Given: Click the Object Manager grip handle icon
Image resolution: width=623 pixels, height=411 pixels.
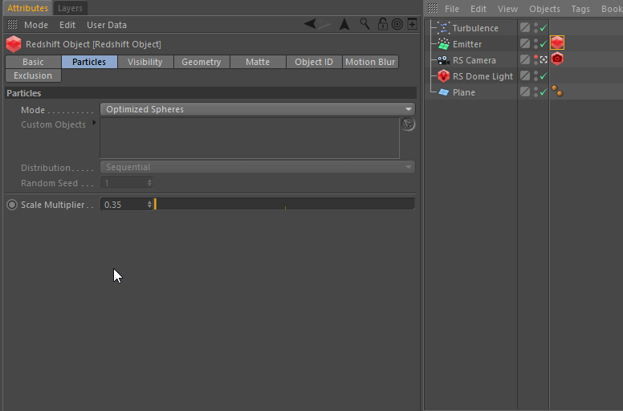Looking at the screenshot, I should (x=433, y=8).
